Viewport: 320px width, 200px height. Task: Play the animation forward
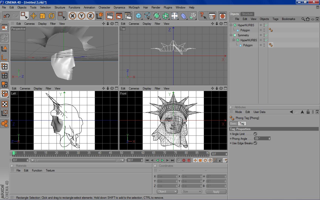click(x=162, y=160)
